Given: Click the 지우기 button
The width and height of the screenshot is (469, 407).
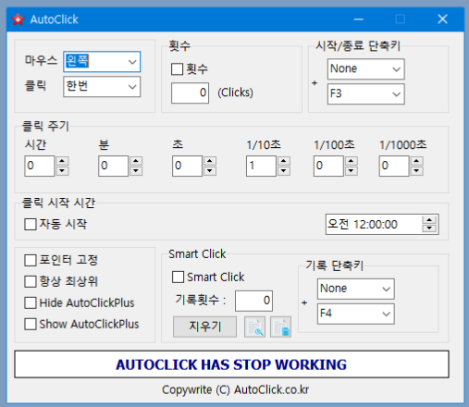Looking at the screenshot, I should (204, 327).
